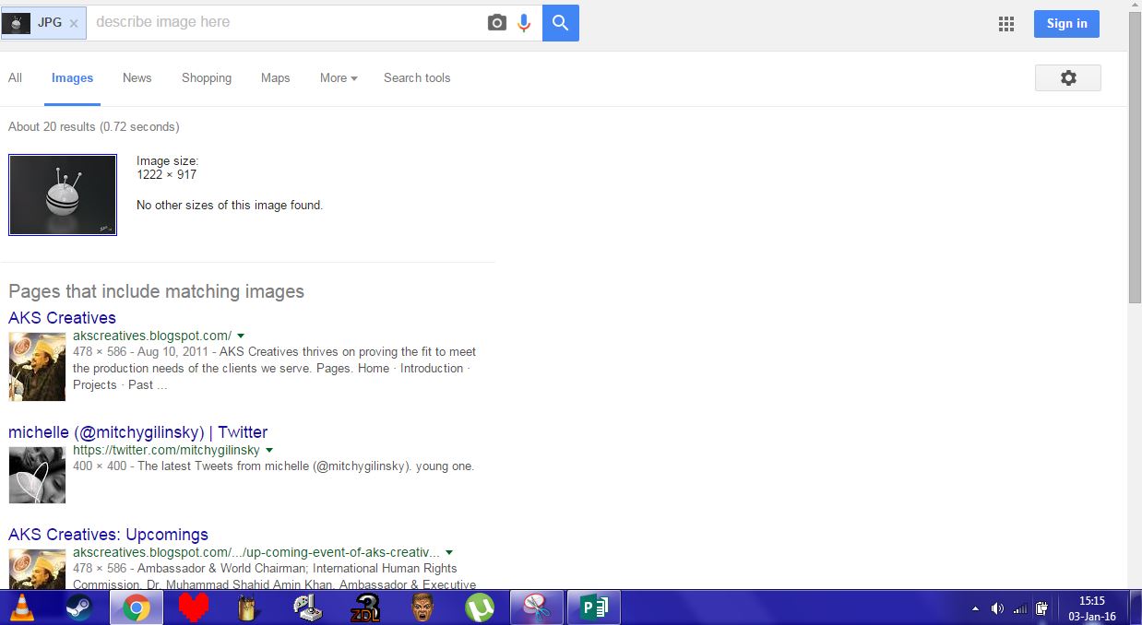Expand the More search menu
Image resolution: width=1142 pixels, height=625 pixels.
(338, 78)
